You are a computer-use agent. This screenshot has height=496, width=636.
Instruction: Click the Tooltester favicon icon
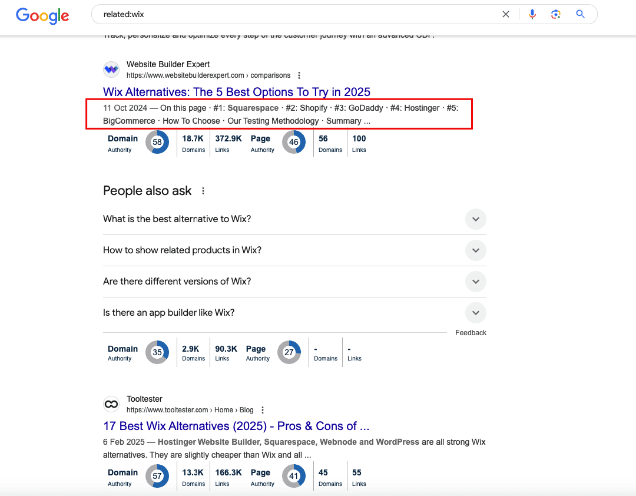[111, 404]
